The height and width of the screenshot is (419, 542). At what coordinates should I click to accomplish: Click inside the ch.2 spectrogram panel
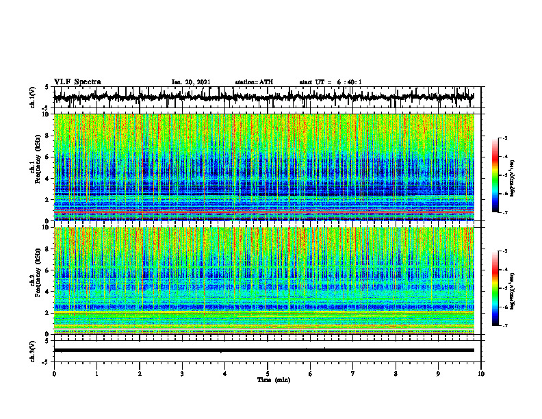264,281
